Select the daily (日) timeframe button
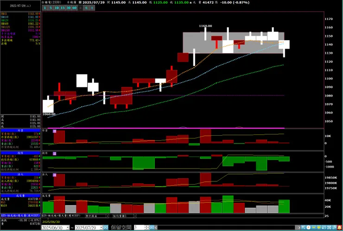Screen dimensions: 343x231 (80, 8)
